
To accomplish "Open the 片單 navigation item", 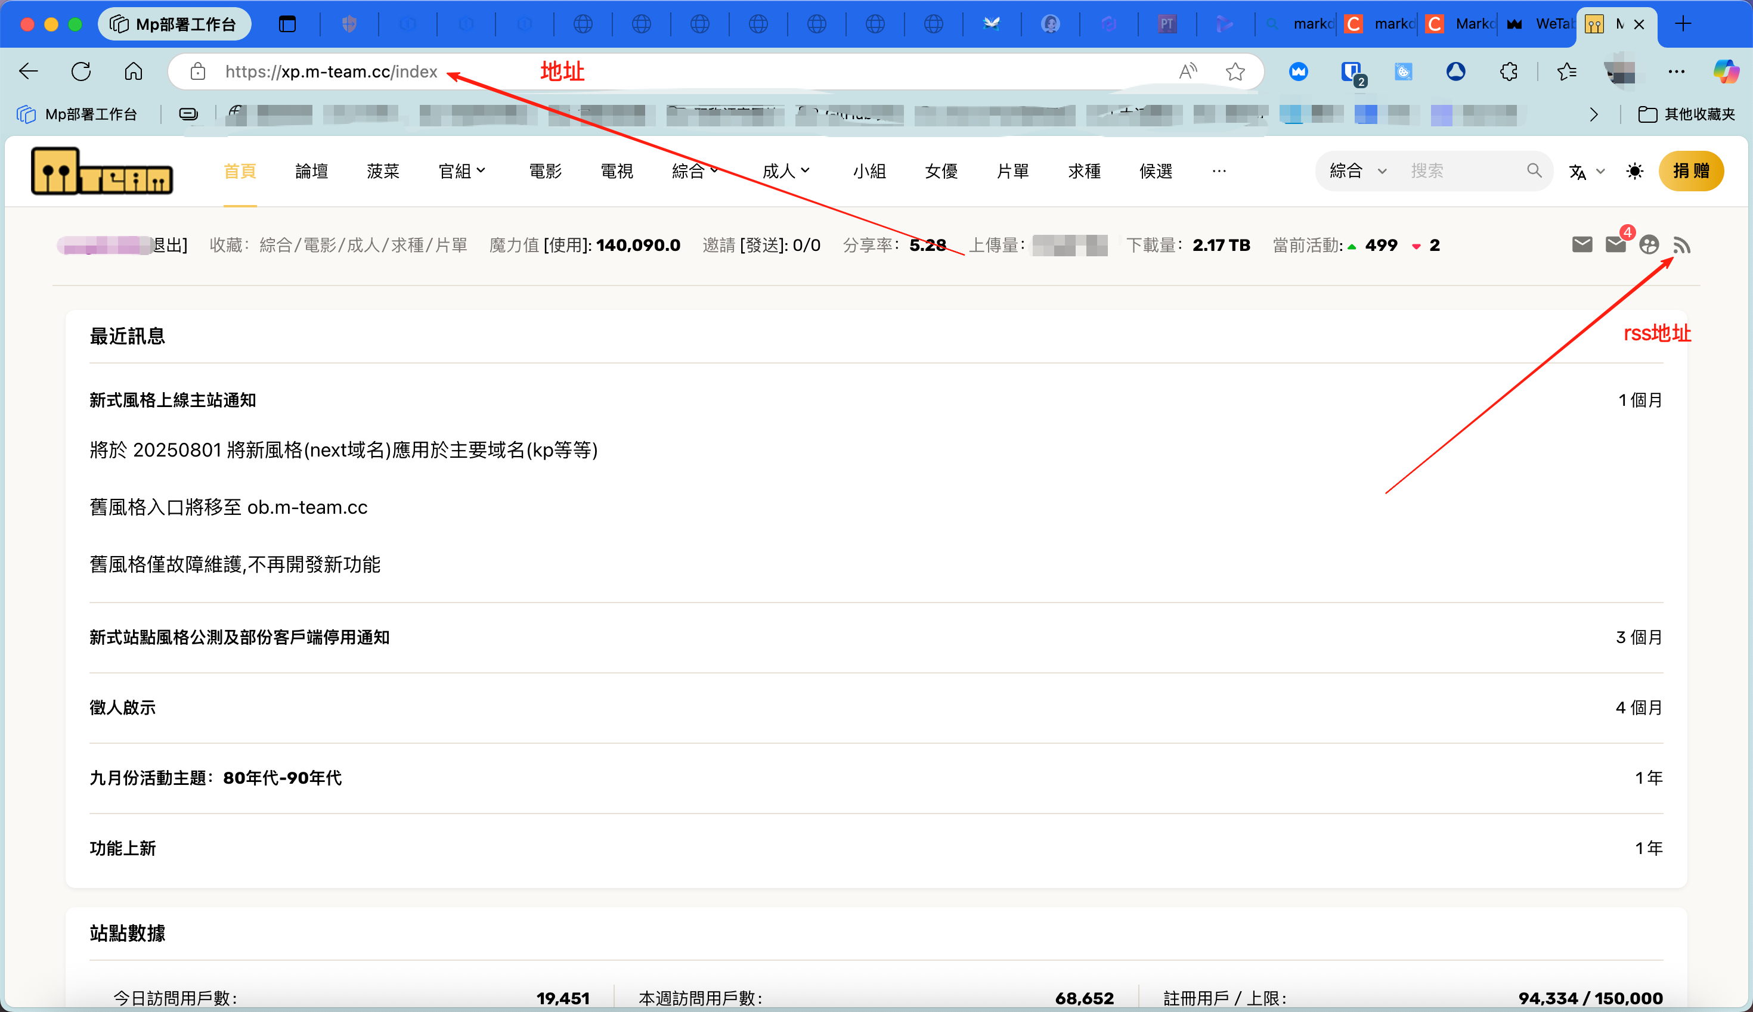I will (1012, 171).
